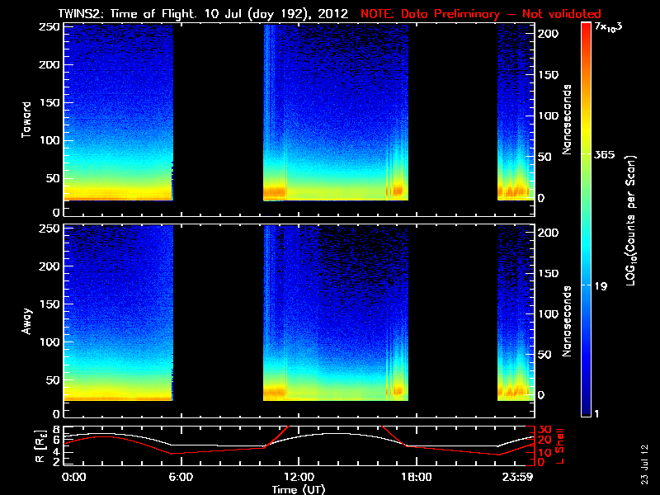Click the Nanoseconds label of Away panel
The image size is (660, 495).
point(567,321)
